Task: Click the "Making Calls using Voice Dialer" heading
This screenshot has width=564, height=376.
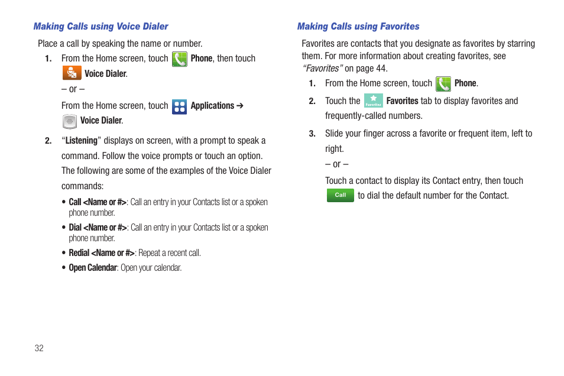Action: (101, 26)
